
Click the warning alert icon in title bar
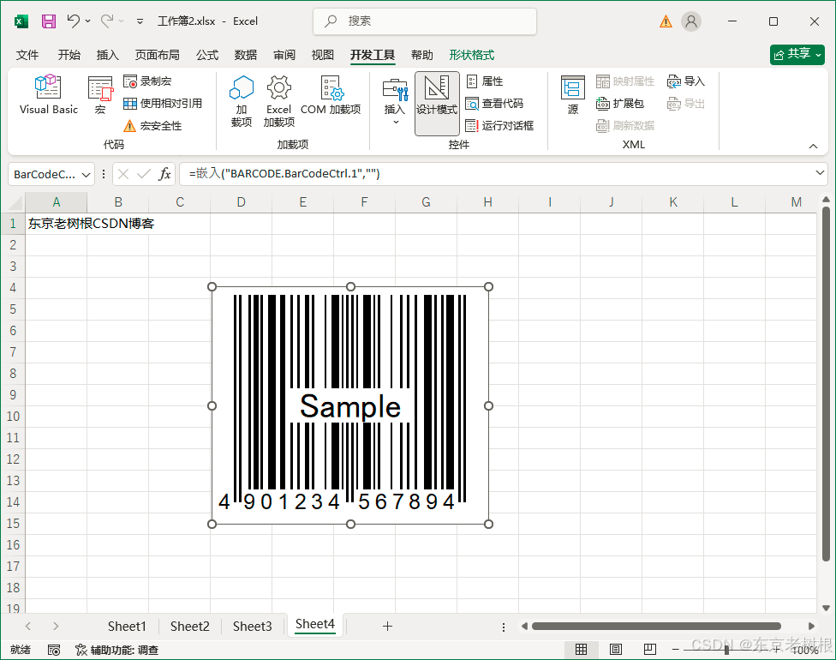[666, 21]
